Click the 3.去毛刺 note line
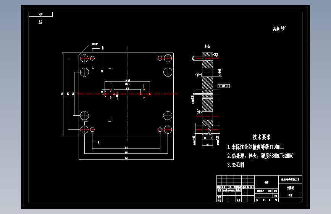331x214 pixels. pyautogui.click(x=236, y=165)
